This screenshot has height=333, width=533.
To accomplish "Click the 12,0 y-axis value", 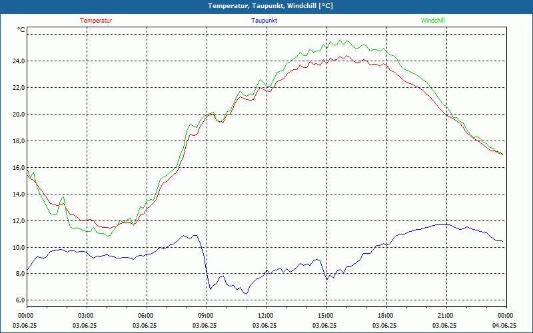I will pyautogui.click(x=19, y=221).
